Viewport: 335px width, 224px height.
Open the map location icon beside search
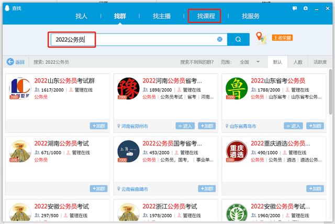[x=261, y=38]
